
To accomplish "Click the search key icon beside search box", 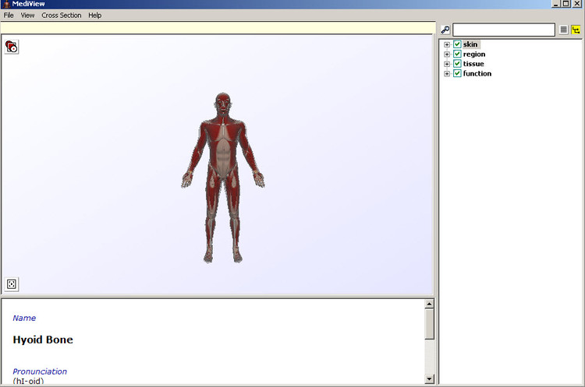I will pos(445,30).
